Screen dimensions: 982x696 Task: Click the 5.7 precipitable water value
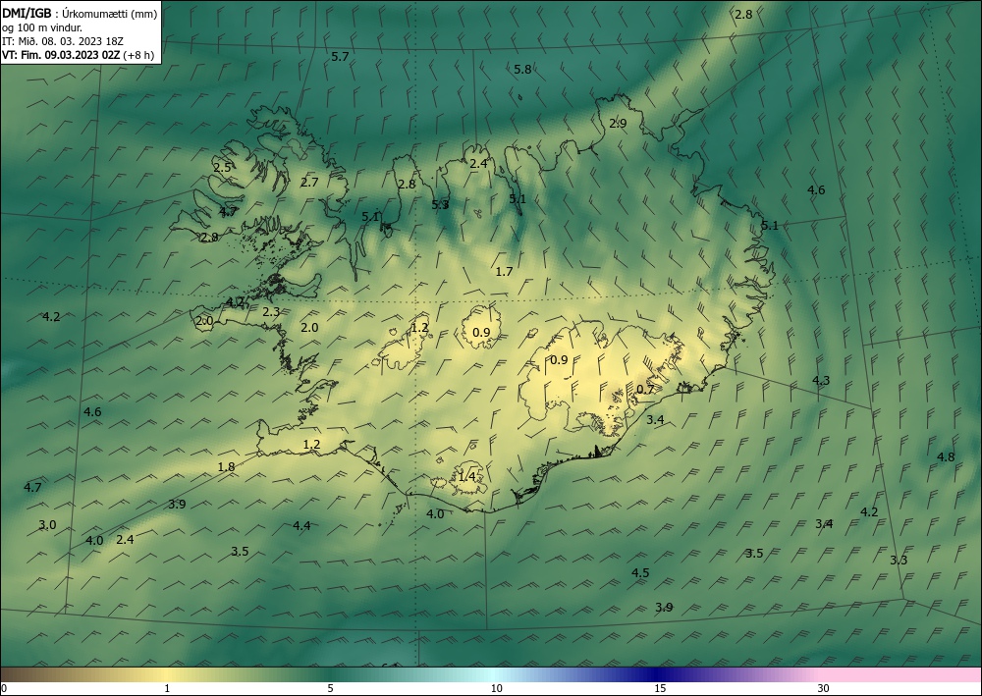tap(340, 57)
